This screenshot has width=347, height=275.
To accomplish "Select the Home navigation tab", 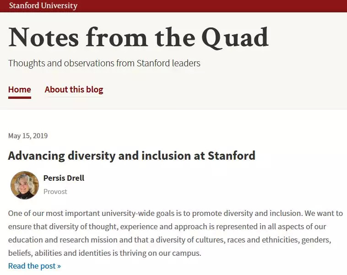I will pos(20,90).
